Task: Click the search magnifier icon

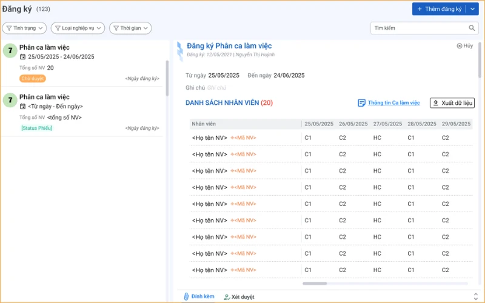Action: tap(472, 28)
